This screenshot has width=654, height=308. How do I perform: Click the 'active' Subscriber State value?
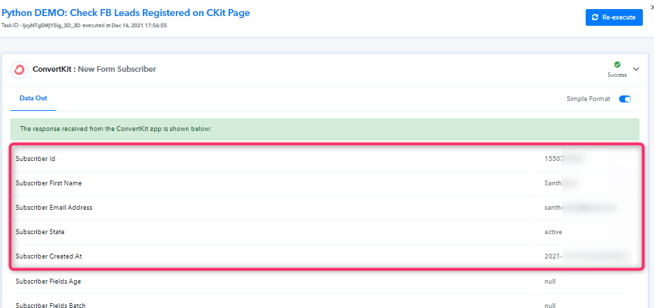554,232
